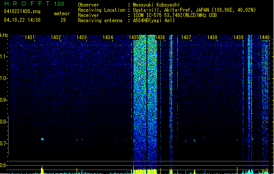Click the 0.9 kHz axis label
The image size is (274, 174).
[4, 100]
